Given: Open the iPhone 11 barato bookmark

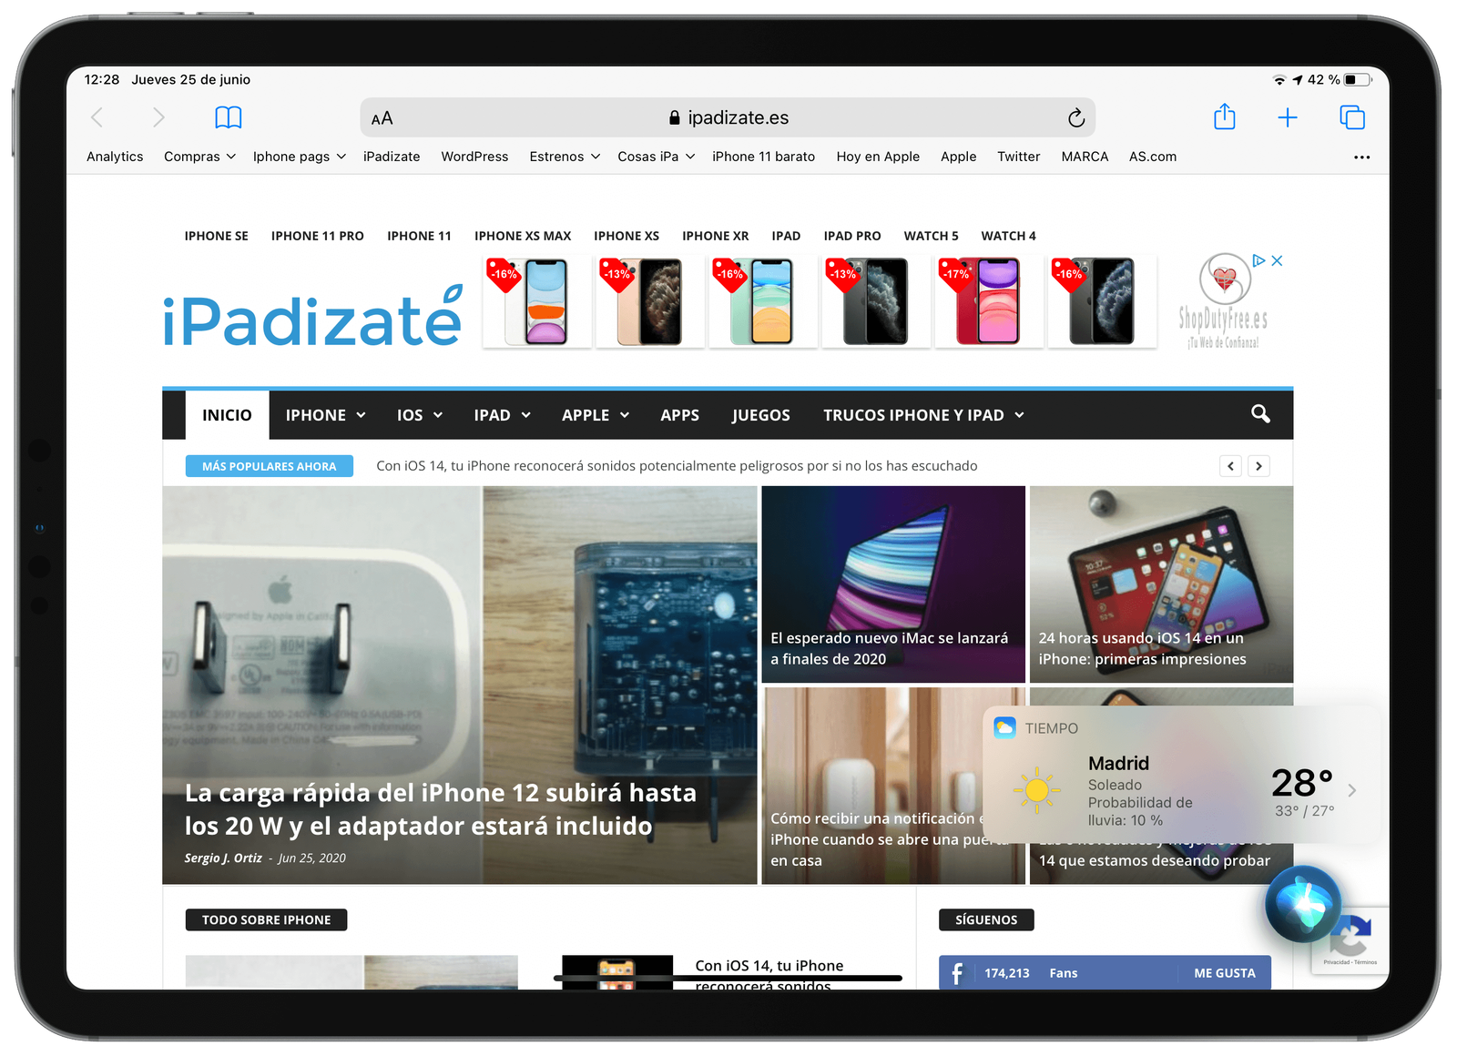Looking at the screenshot, I should coord(763,157).
